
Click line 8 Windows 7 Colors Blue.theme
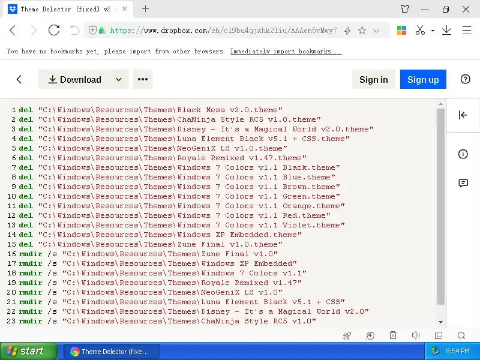[x=187, y=177]
